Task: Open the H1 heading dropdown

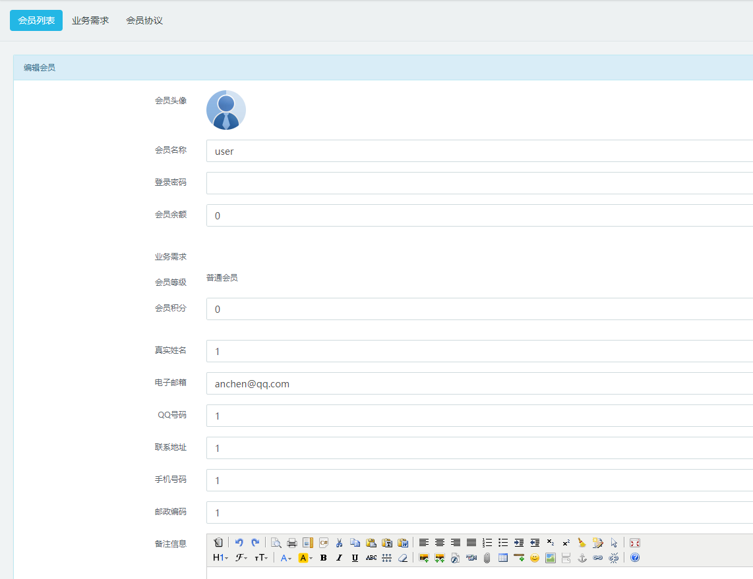Action: pos(220,558)
